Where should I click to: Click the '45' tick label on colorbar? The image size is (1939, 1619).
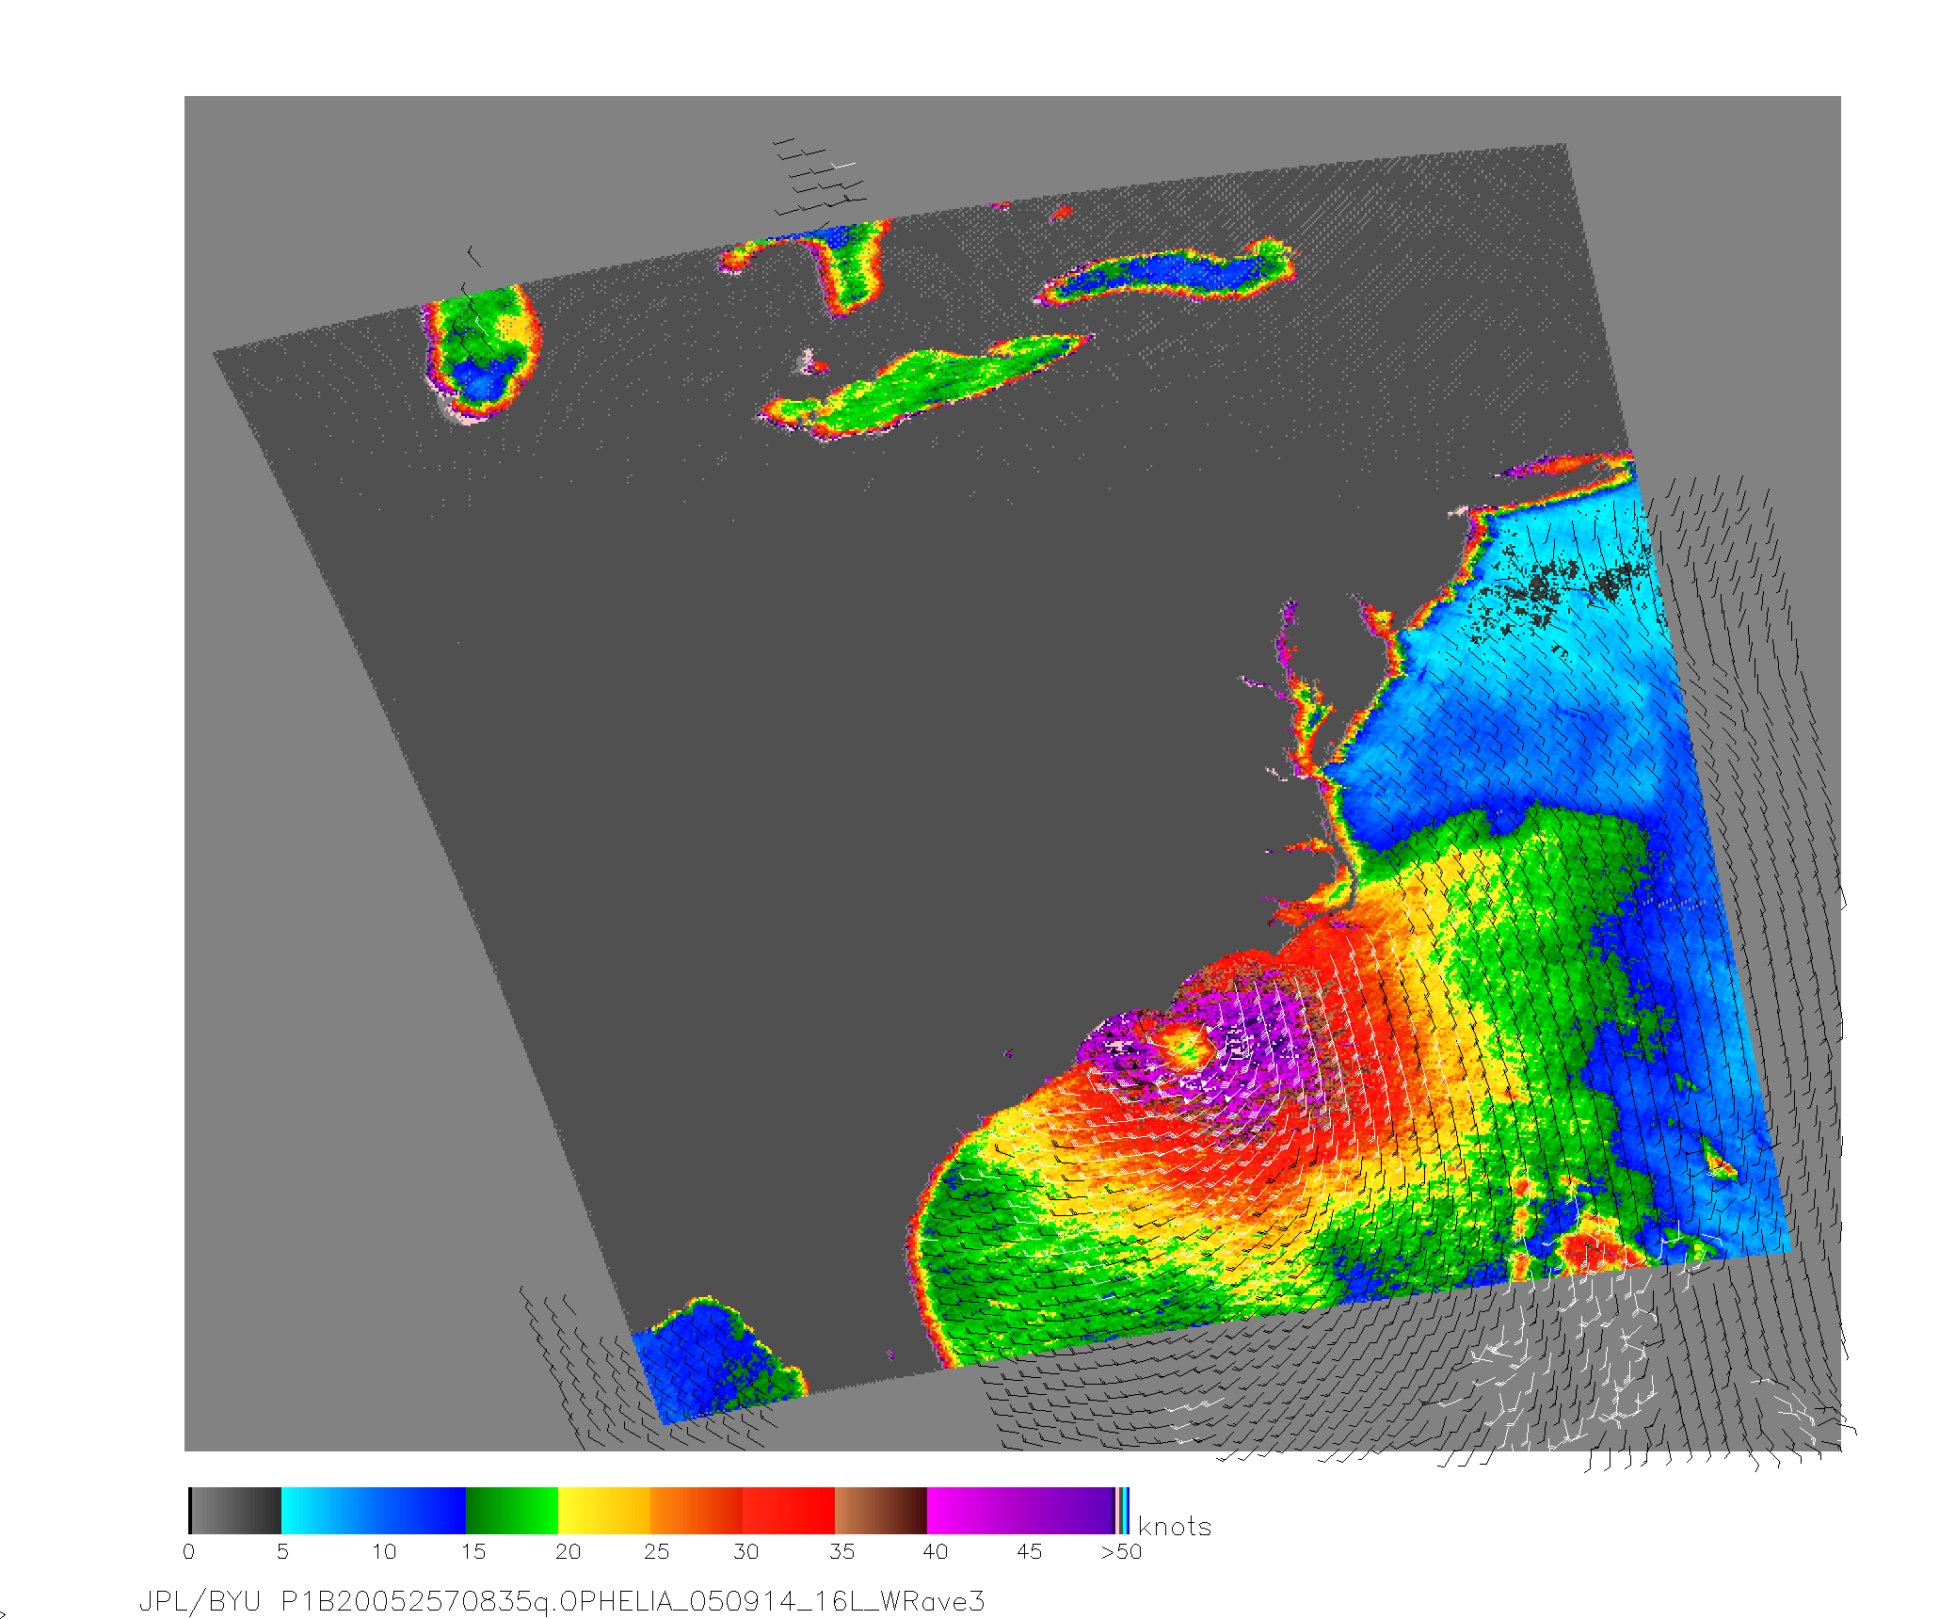pyautogui.click(x=1030, y=1551)
